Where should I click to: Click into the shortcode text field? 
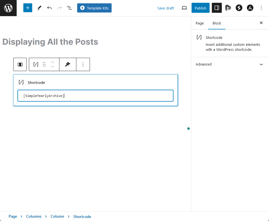(x=95, y=96)
